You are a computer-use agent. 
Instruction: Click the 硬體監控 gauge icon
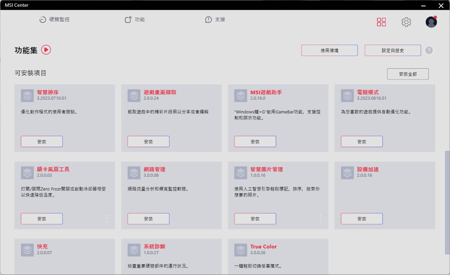point(42,20)
